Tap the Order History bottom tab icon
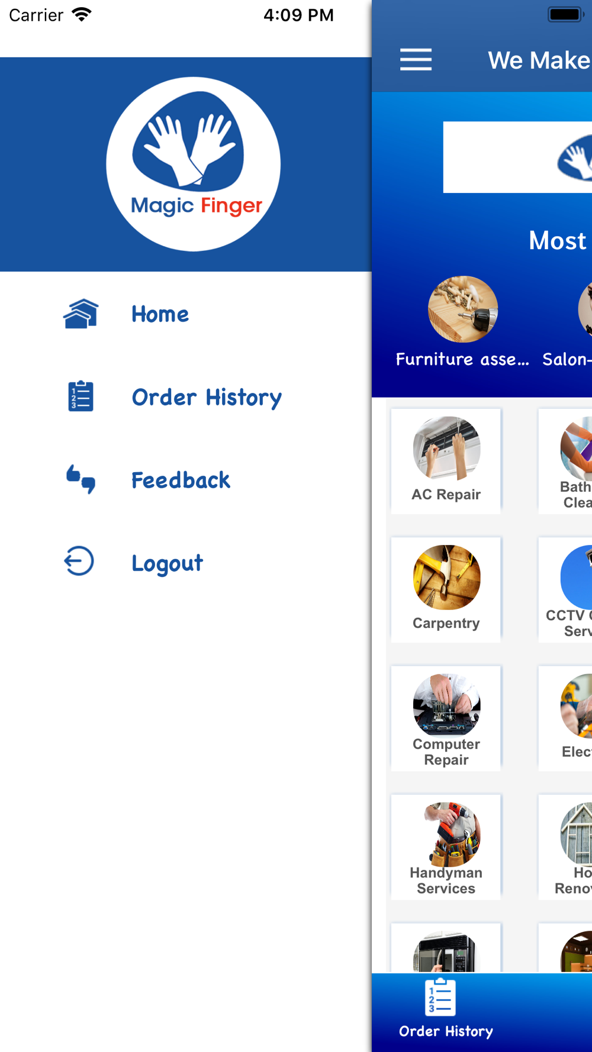This screenshot has height=1052, width=592. pos(440,998)
